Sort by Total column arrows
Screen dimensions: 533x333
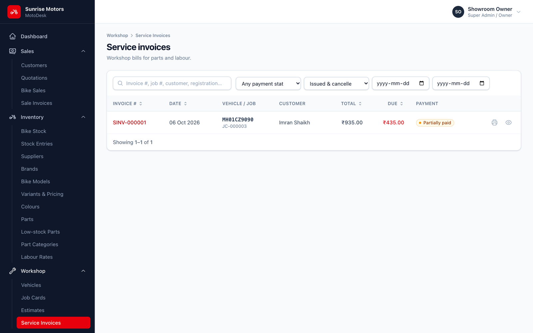point(360,104)
